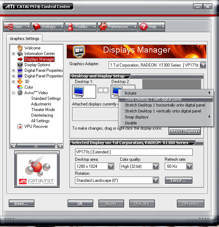Expand the second Digital Panel Properties node
219x227 pixels.
[13, 76]
